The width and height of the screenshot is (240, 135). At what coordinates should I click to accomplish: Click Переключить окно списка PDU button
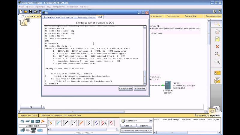click(x=136, y=131)
